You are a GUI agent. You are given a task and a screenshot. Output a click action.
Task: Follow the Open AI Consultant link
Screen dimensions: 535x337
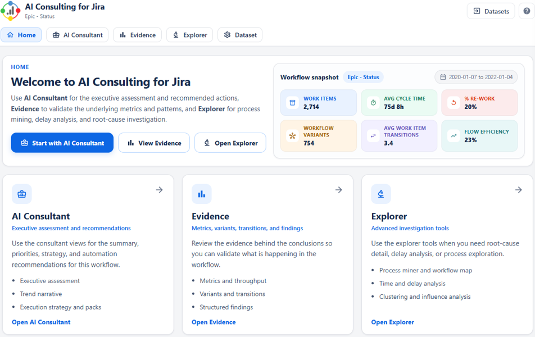pos(41,322)
